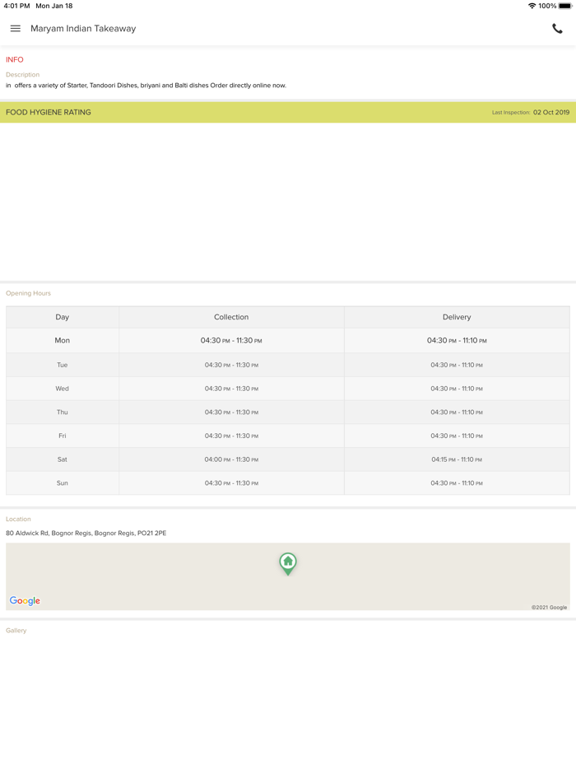Click the Food Hygiene Rating banner
The width and height of the screenshot is (576, 769).
288,112
